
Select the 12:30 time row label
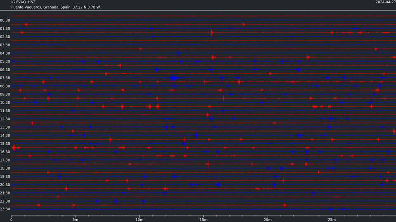[5, 119]
